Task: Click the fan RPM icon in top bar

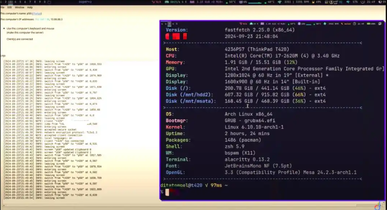Action: [279, 2]
